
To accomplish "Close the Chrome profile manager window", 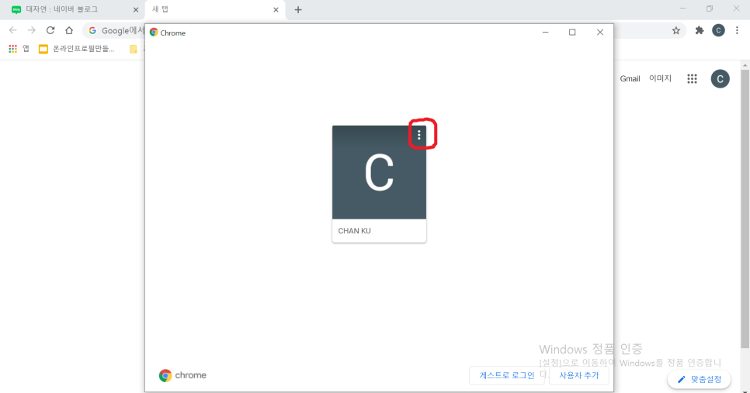I will 600,32.
